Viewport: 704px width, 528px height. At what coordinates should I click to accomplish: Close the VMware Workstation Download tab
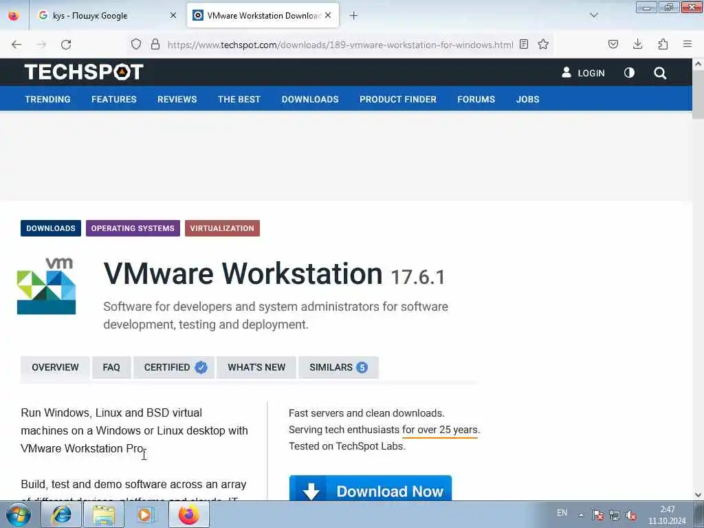click(328, 15)
